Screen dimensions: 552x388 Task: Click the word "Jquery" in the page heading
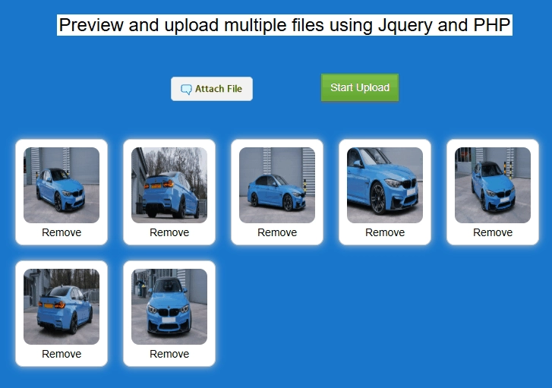405,25
